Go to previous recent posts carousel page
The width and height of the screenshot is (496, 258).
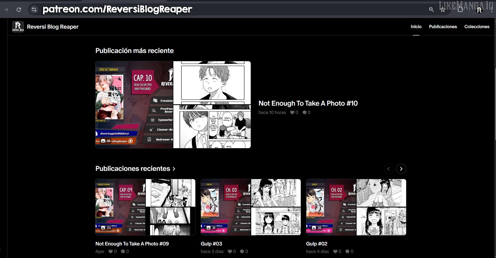388,169
